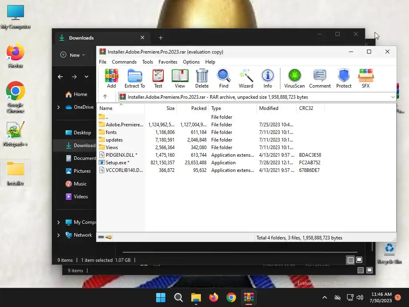
Task: Click the key password icon in status bar
Action: [x=109, y=237]
